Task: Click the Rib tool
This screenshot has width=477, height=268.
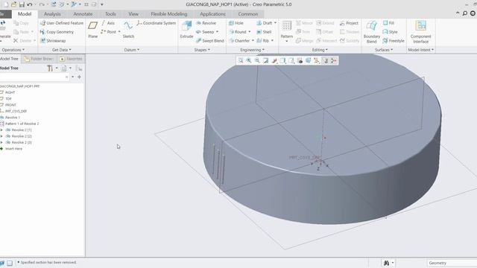Action: click(263, 41)
